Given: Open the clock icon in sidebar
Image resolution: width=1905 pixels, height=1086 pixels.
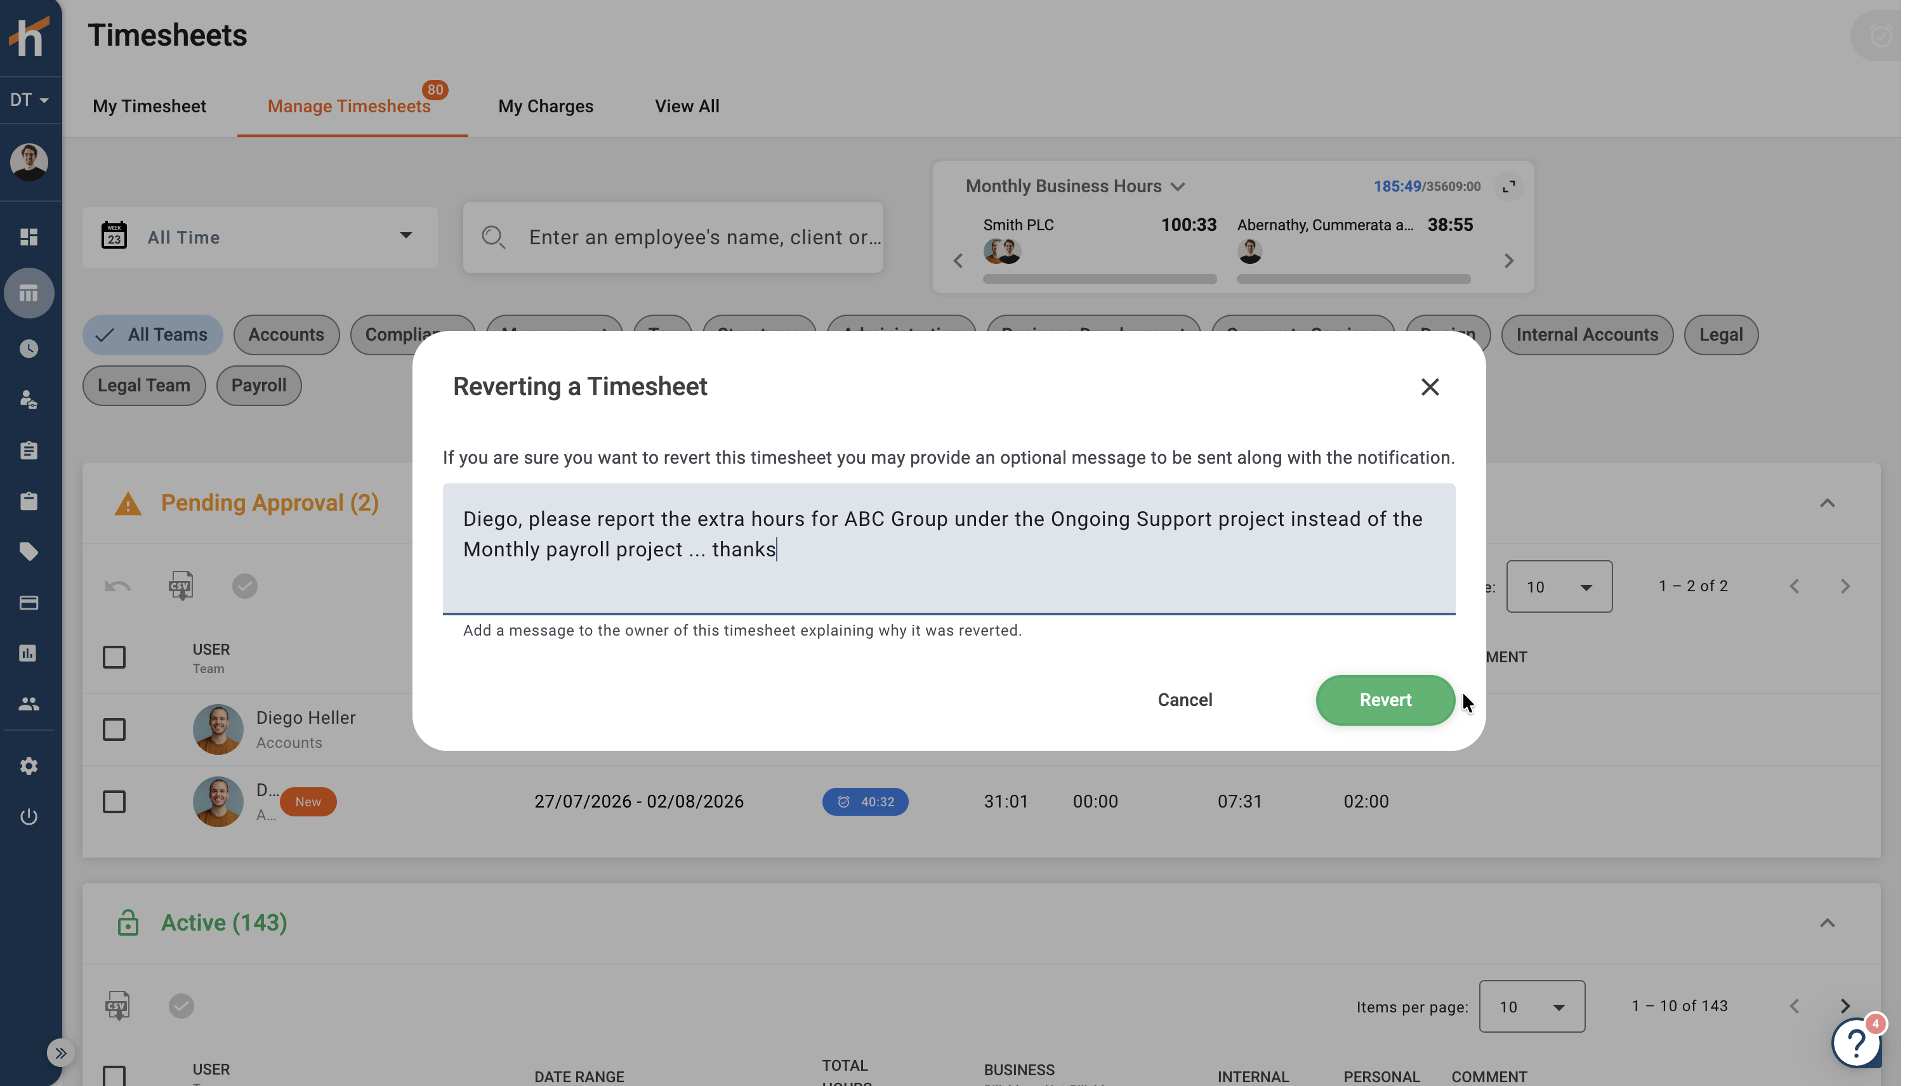Looking at the screenshot, I should click(x=29, y=348).
